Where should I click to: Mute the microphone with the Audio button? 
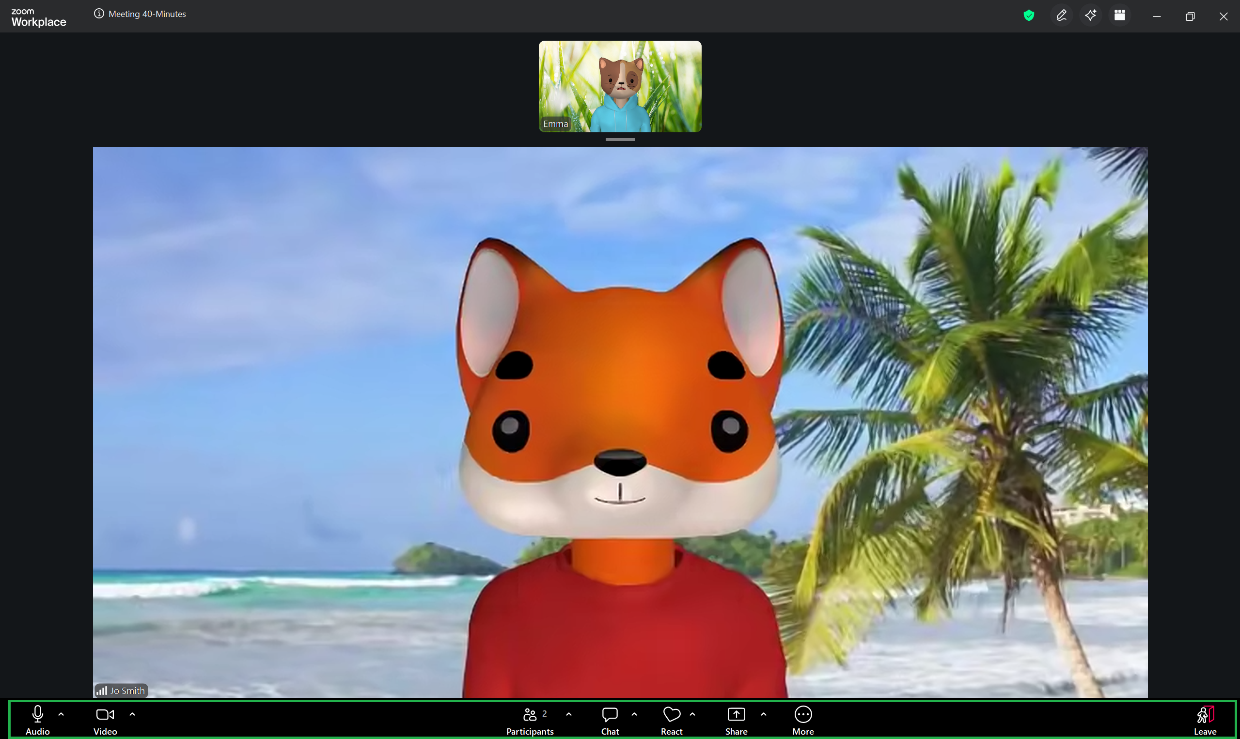pyautogui.click(x=38, y=720)
